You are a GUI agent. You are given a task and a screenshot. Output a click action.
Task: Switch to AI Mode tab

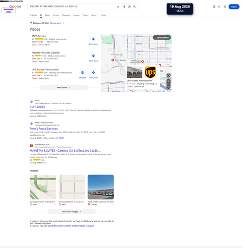(x=34, y=15)
